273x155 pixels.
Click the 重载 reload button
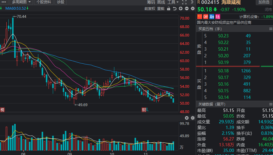[161, 9]
